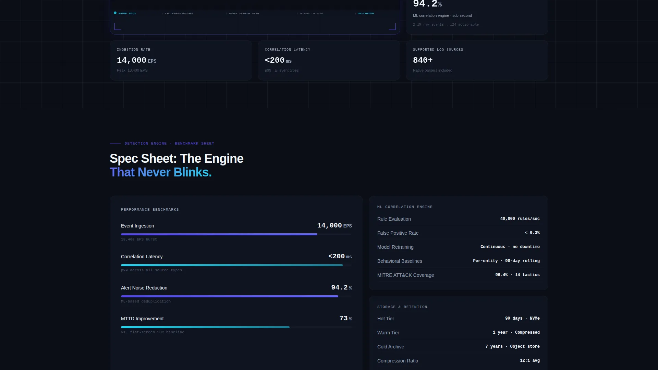
Task: Click '96.4% · 14 tactics' value
Action: coord(517,275)
